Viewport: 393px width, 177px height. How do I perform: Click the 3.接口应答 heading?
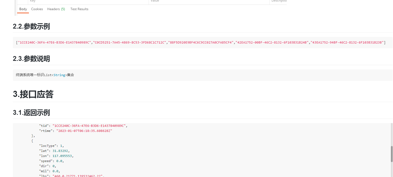point(33,94)
